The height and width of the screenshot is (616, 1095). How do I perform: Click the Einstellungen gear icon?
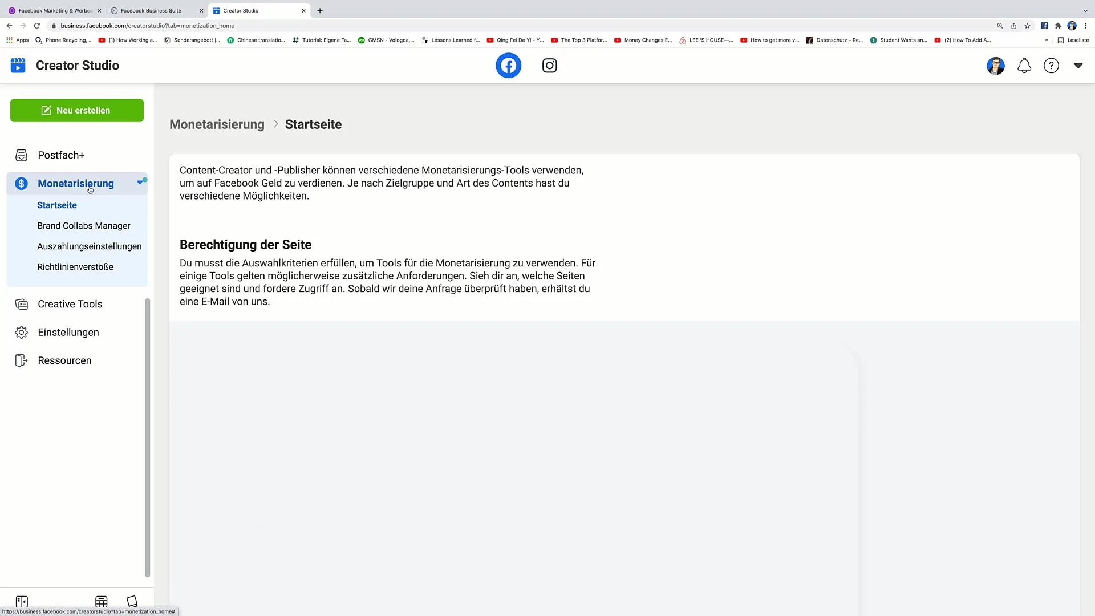(x=22, y=333)
